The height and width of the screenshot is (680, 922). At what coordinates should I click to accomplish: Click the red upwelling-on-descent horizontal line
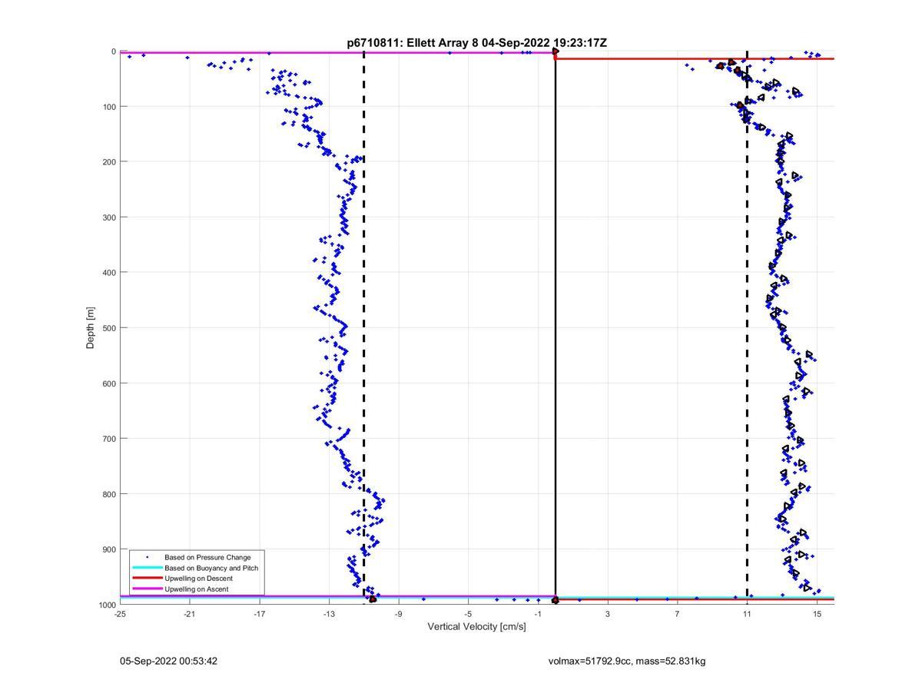[x=695, y=58]
